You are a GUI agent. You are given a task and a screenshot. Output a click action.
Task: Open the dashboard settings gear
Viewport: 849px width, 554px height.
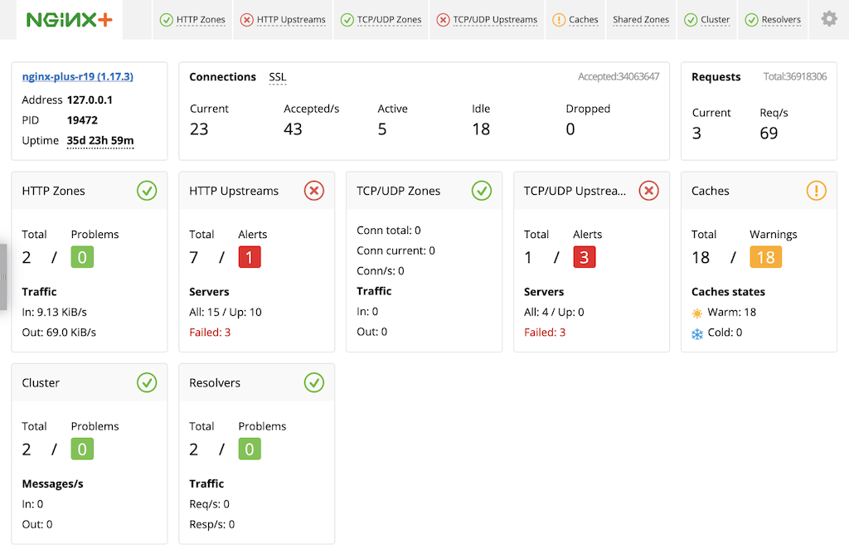click(828, 17)
